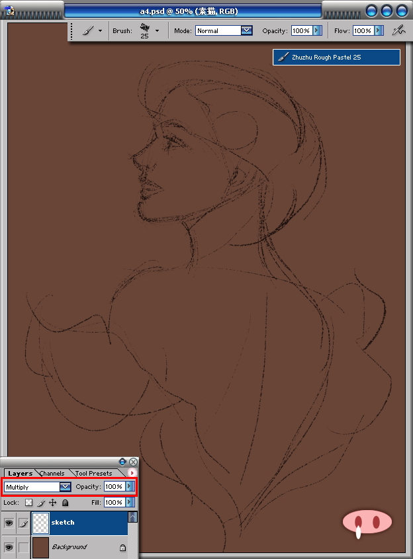Click the layers list scroll-up arrow
The height and width of the screenshot is (559, 413).
click(132, 517)
